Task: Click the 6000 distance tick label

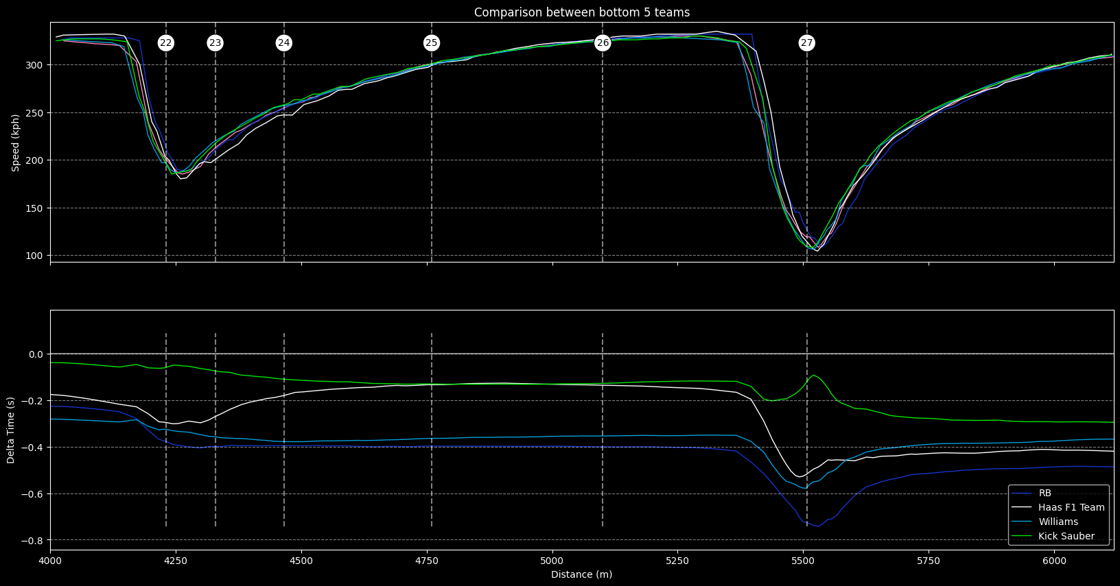Action: point(1054,561)
